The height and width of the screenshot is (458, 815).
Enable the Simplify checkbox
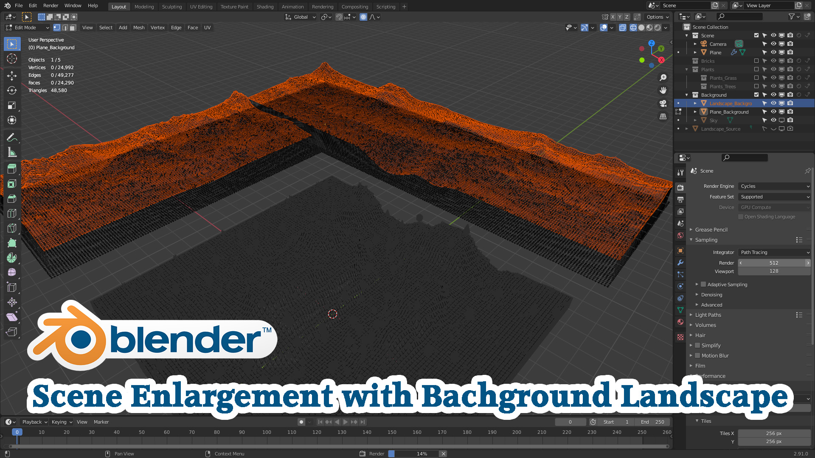[697, 346]
